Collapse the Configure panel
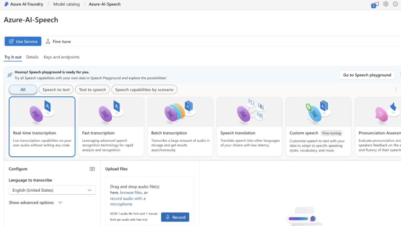 pyautogui.click(x=92, y=169)
